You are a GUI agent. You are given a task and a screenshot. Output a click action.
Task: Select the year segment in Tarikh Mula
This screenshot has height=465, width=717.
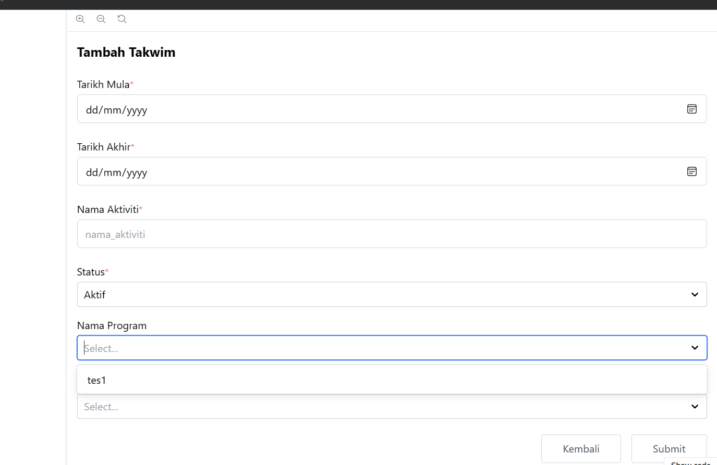137,110
